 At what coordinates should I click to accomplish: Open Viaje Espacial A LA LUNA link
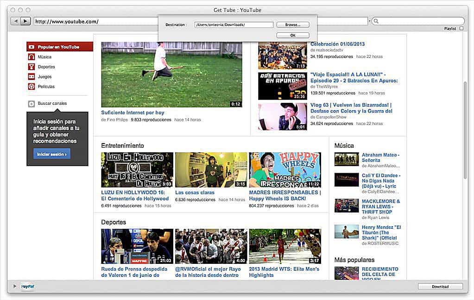coord(354,78)
